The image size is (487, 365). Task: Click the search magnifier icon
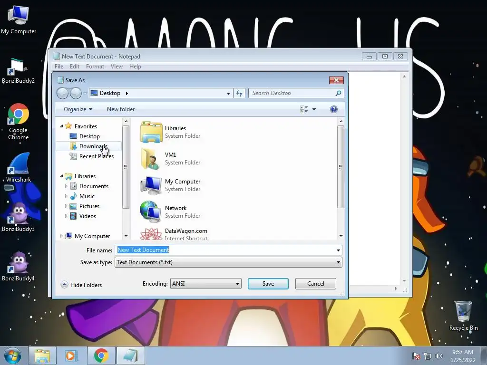click(x=339, y=93)
